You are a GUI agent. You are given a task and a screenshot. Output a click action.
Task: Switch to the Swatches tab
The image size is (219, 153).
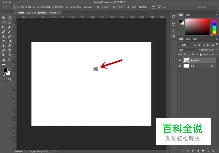[x=188, y=15]
